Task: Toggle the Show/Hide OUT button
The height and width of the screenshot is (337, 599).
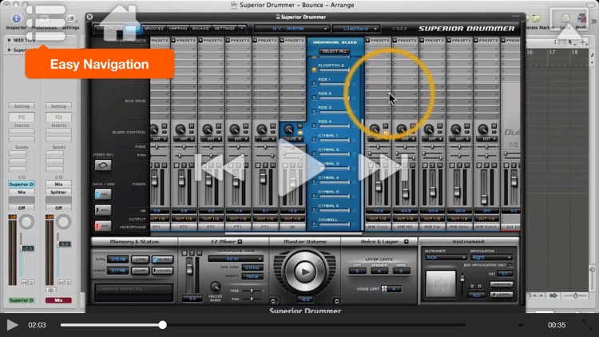Action: (103, 226)
